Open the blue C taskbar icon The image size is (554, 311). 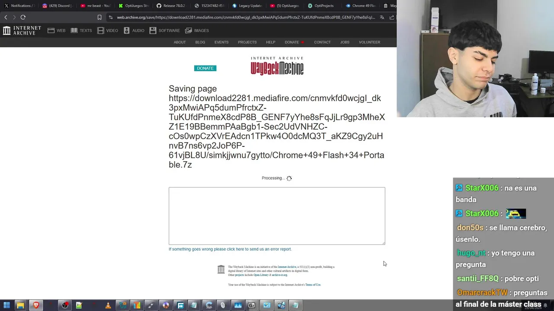(x=209, y=305)
